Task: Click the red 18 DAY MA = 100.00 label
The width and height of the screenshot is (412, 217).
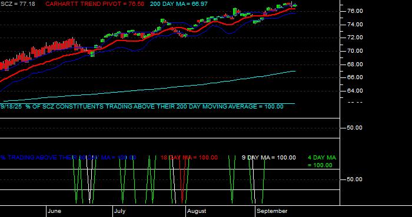Action: (189, 158)
